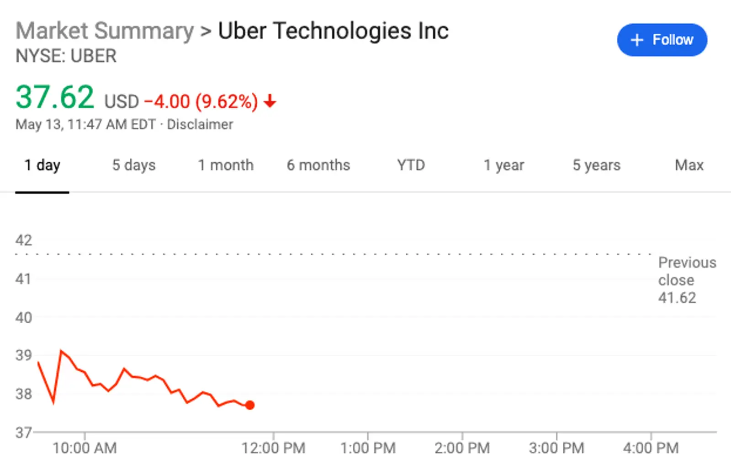Screen dimensions: 731x465
Task: Click the red dot at chart line end
Action: pos(249,405)
